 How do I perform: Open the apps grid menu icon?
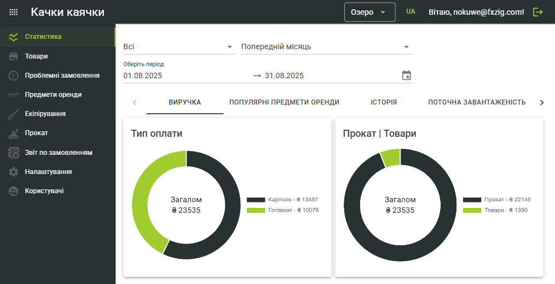click(14, 12)
